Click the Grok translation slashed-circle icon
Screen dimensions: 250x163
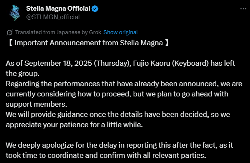[9, 32]
